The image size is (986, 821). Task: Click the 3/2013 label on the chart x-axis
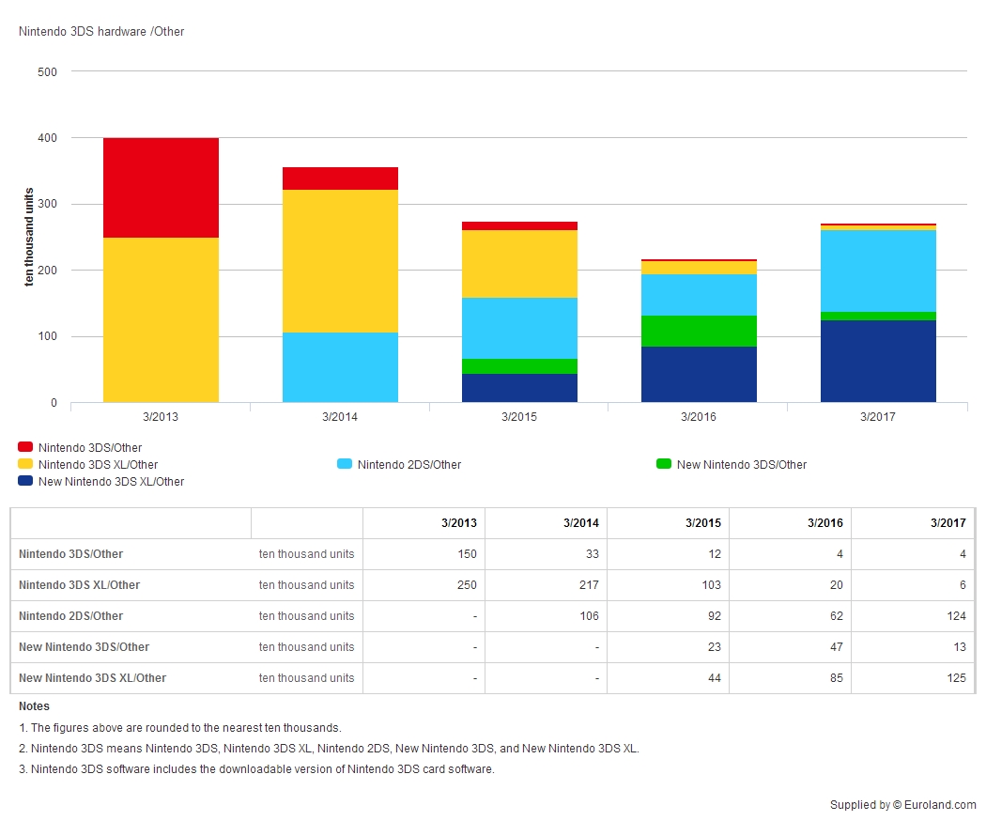click(161, 416)
